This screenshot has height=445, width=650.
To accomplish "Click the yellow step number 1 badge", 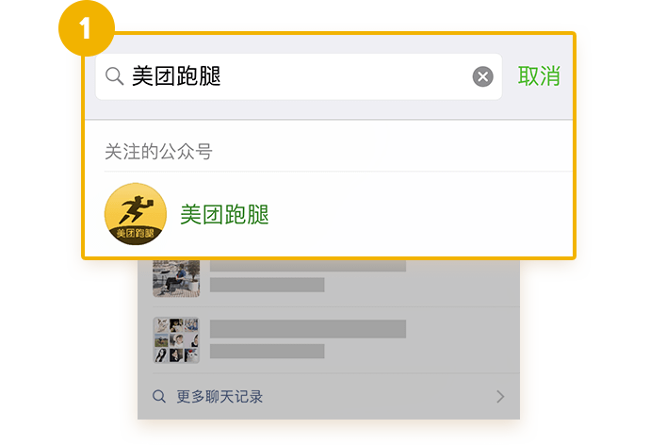I will pos(87,28).
